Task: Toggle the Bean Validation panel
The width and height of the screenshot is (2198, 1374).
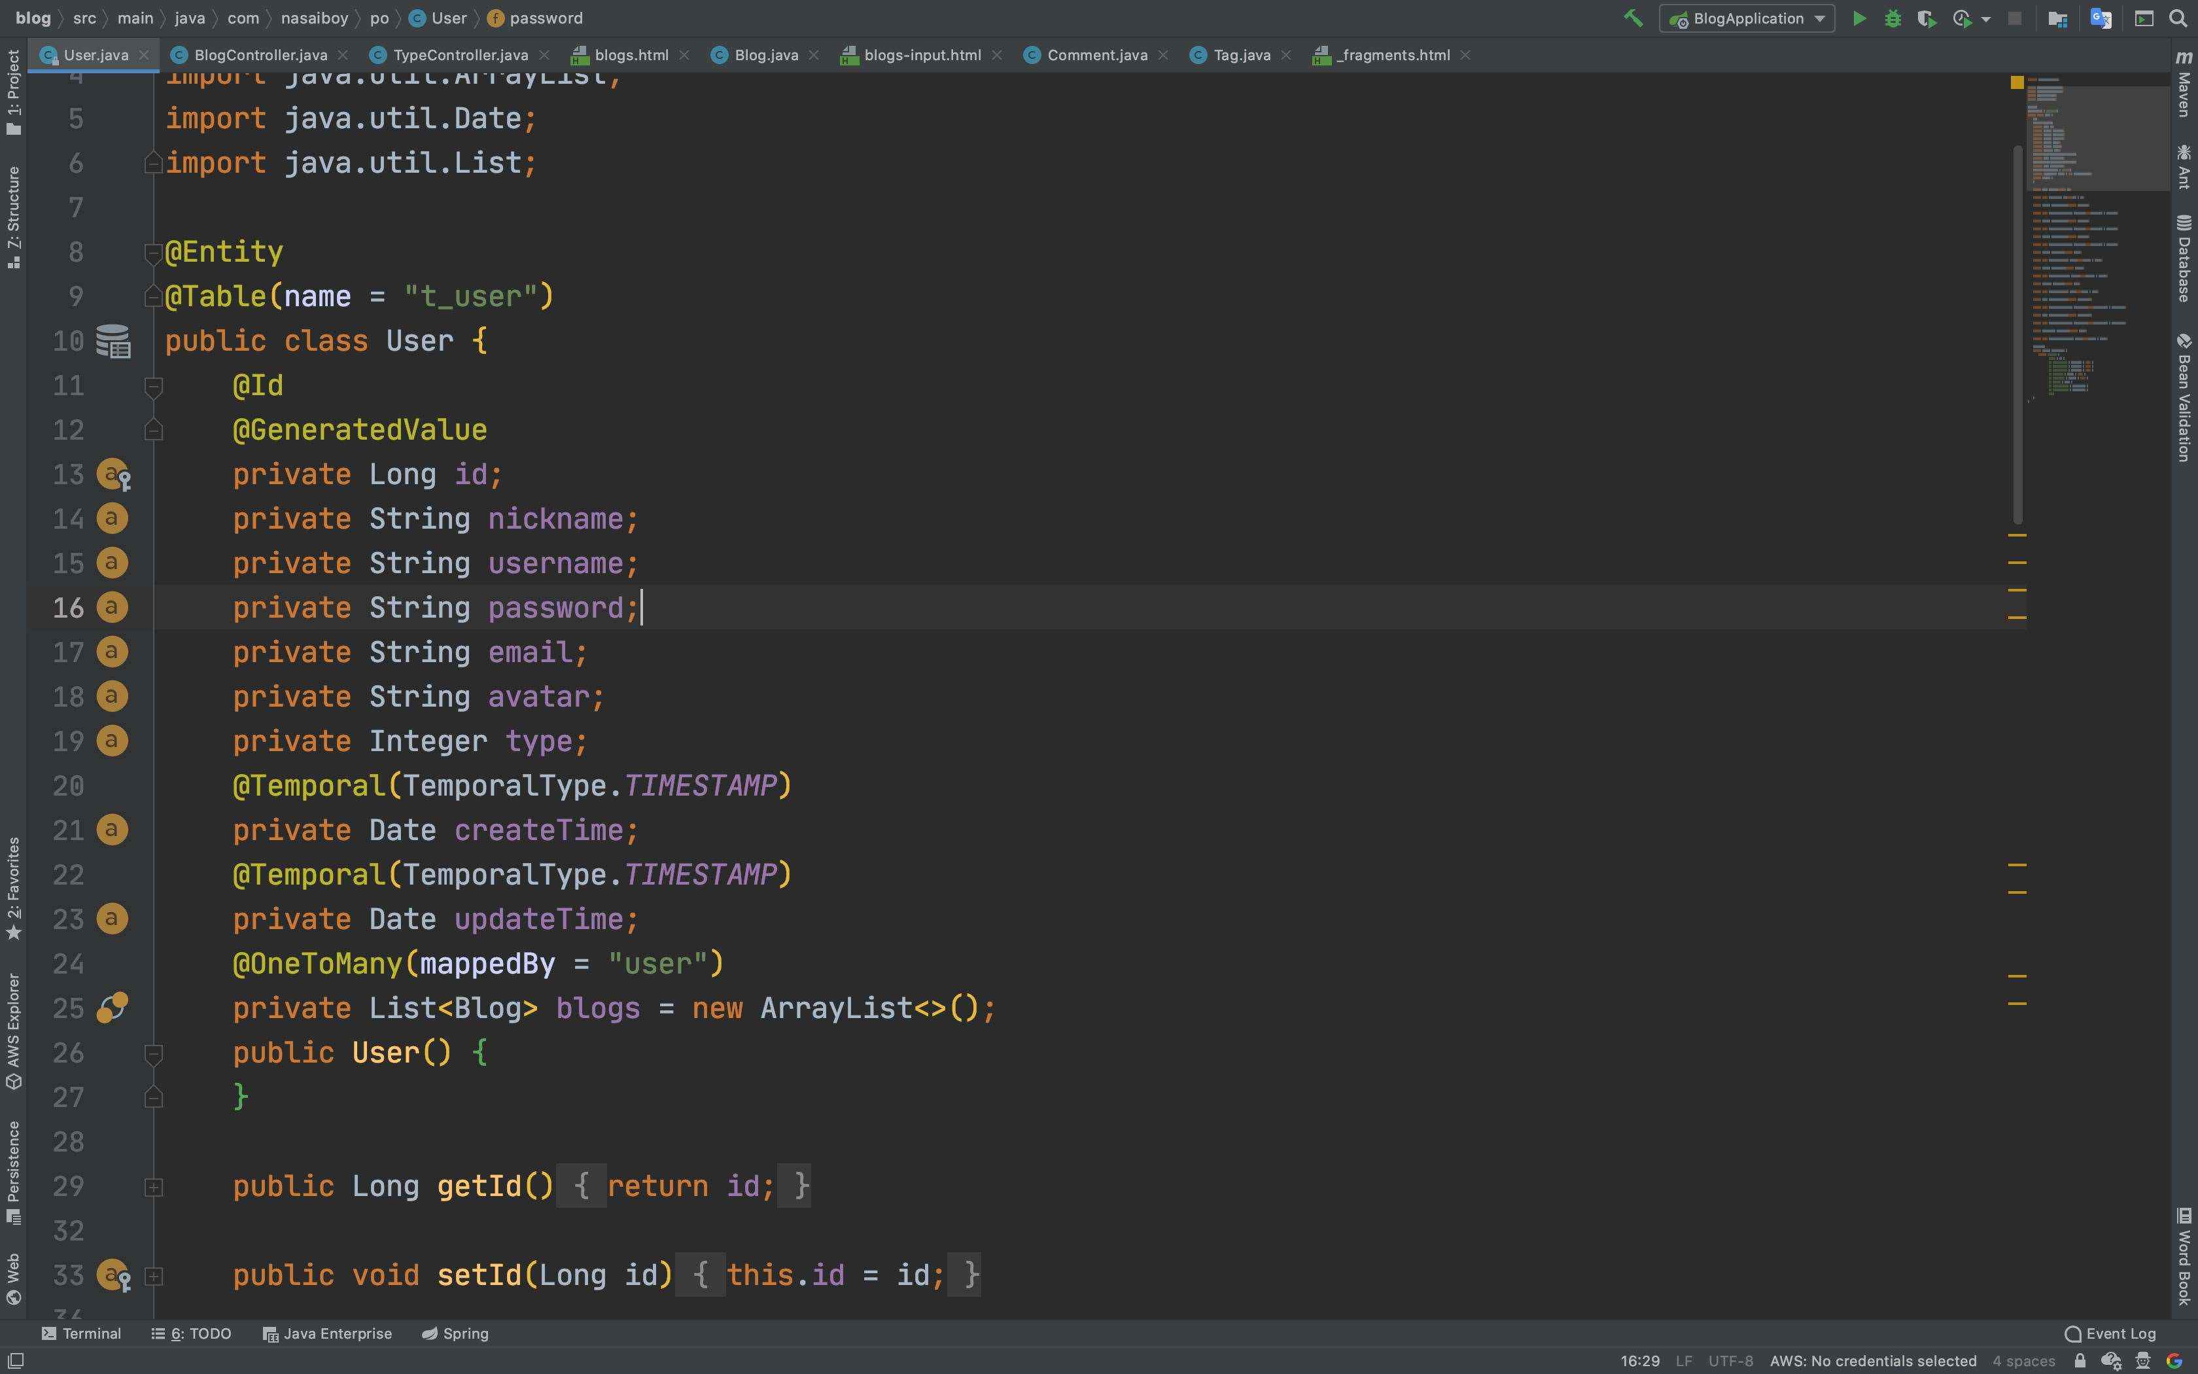Action: pyautogui.click(x=2184, y=397)
